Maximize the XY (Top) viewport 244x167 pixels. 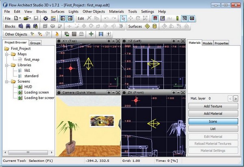pos(118,41)
